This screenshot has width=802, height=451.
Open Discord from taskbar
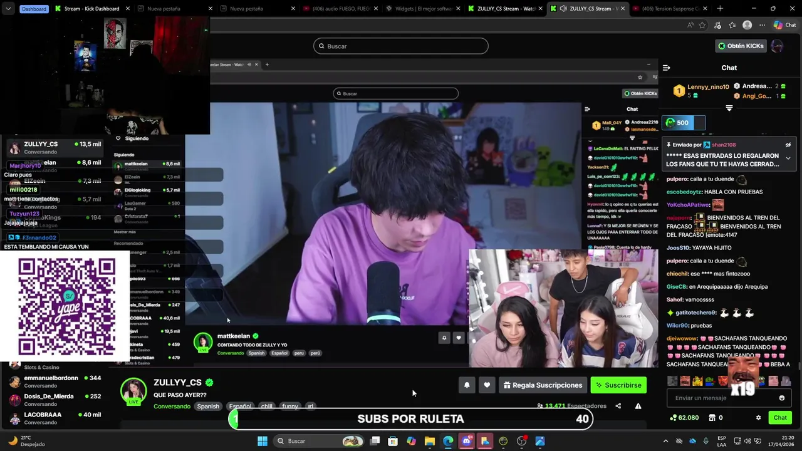pos(466,441)
